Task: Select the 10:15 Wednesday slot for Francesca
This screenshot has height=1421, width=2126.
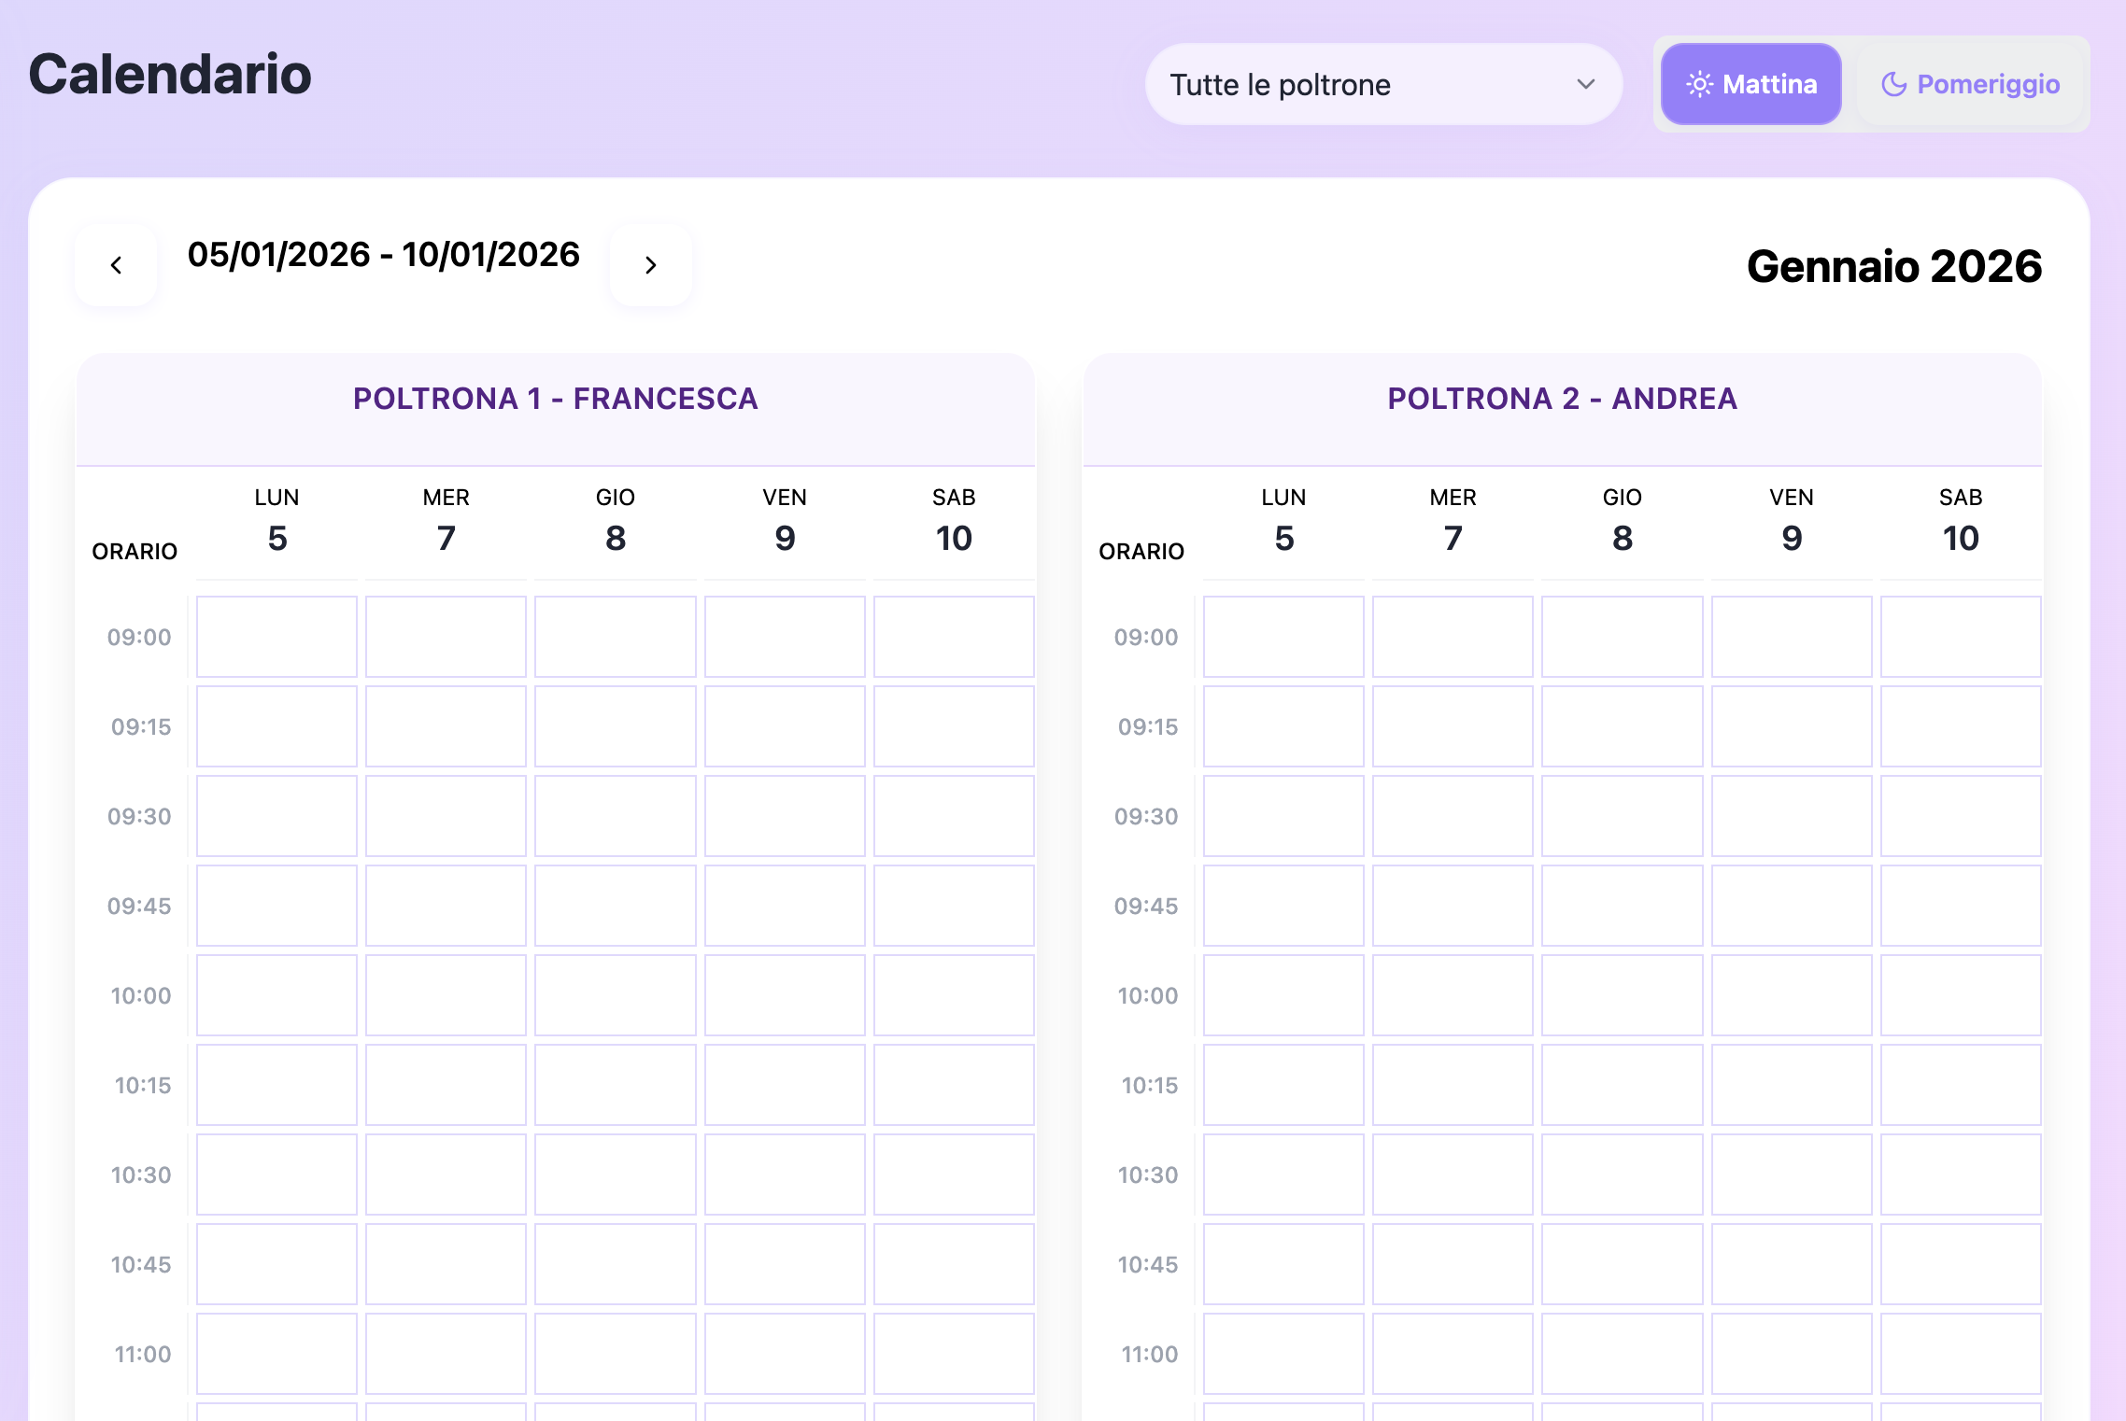Action: point(446,1085)
